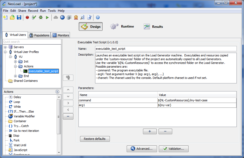Viewport: 244px width, 158px height.
Task: Collapse the Virtual User Profiles node
Action: [x=5, y=52]
